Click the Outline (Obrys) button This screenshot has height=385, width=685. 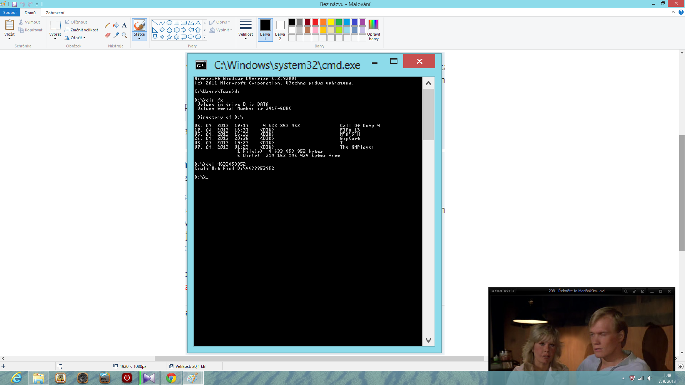pos(220,22)
